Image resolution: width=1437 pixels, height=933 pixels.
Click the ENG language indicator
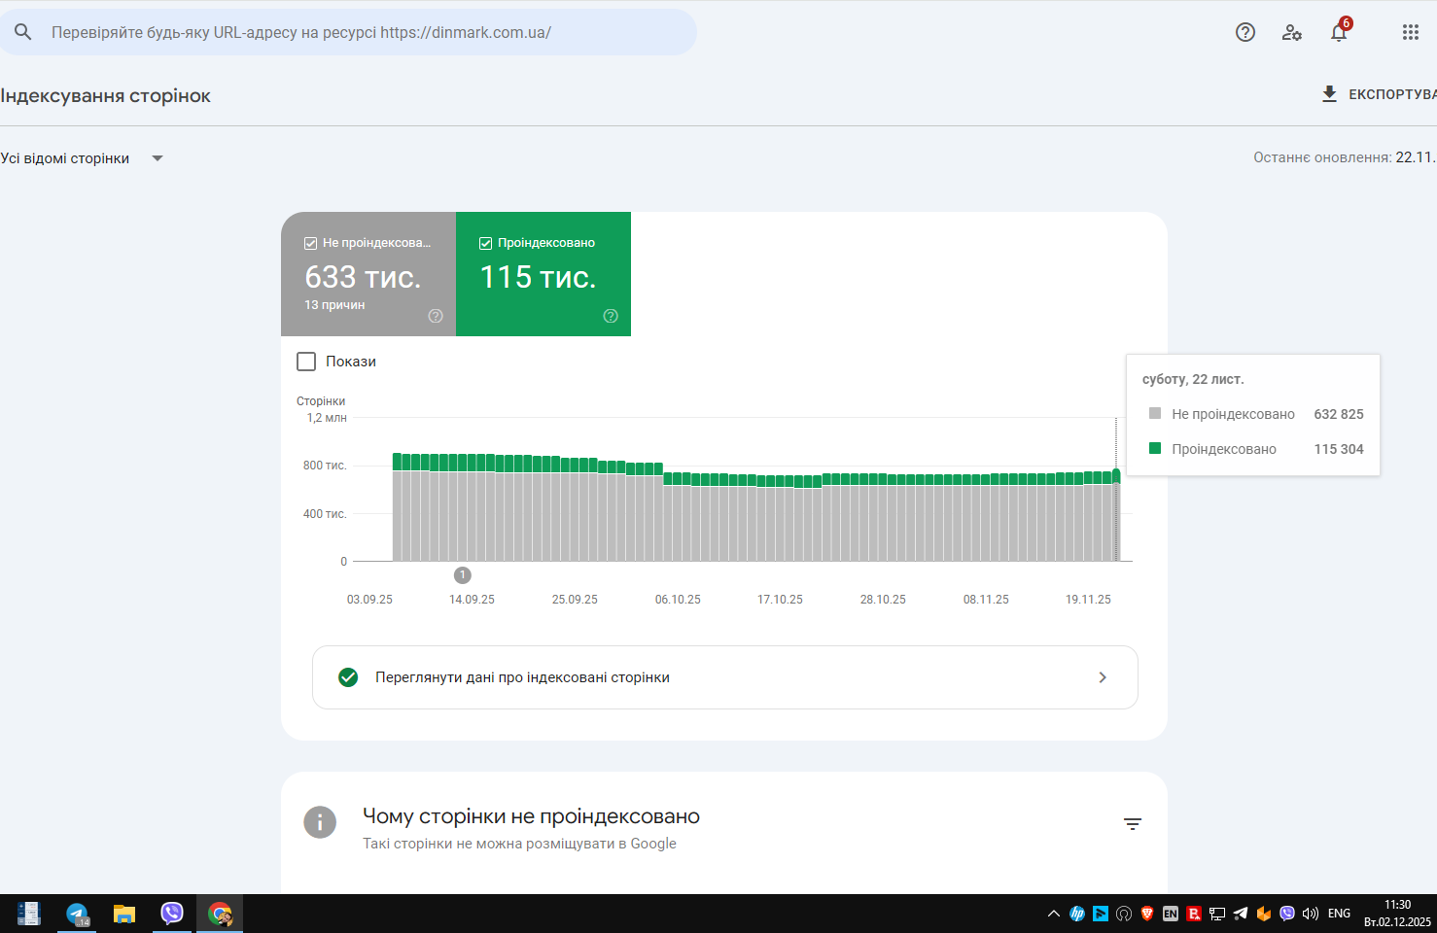click(1339, 914)
